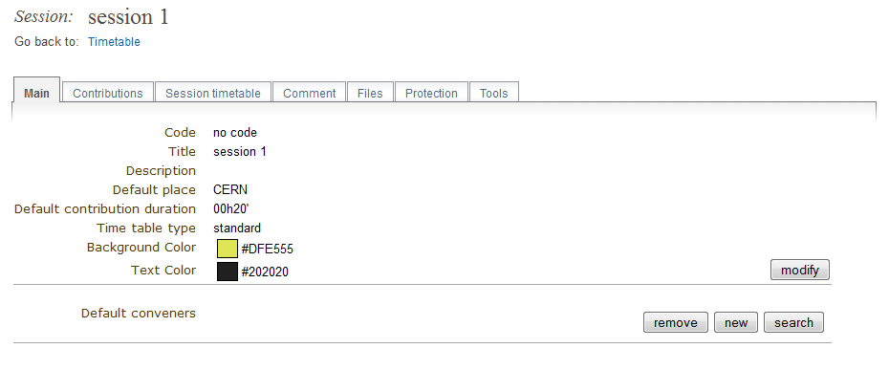Switch to the Main tab
The height and width of the screenshot is (370, 889).
[36, 93]
